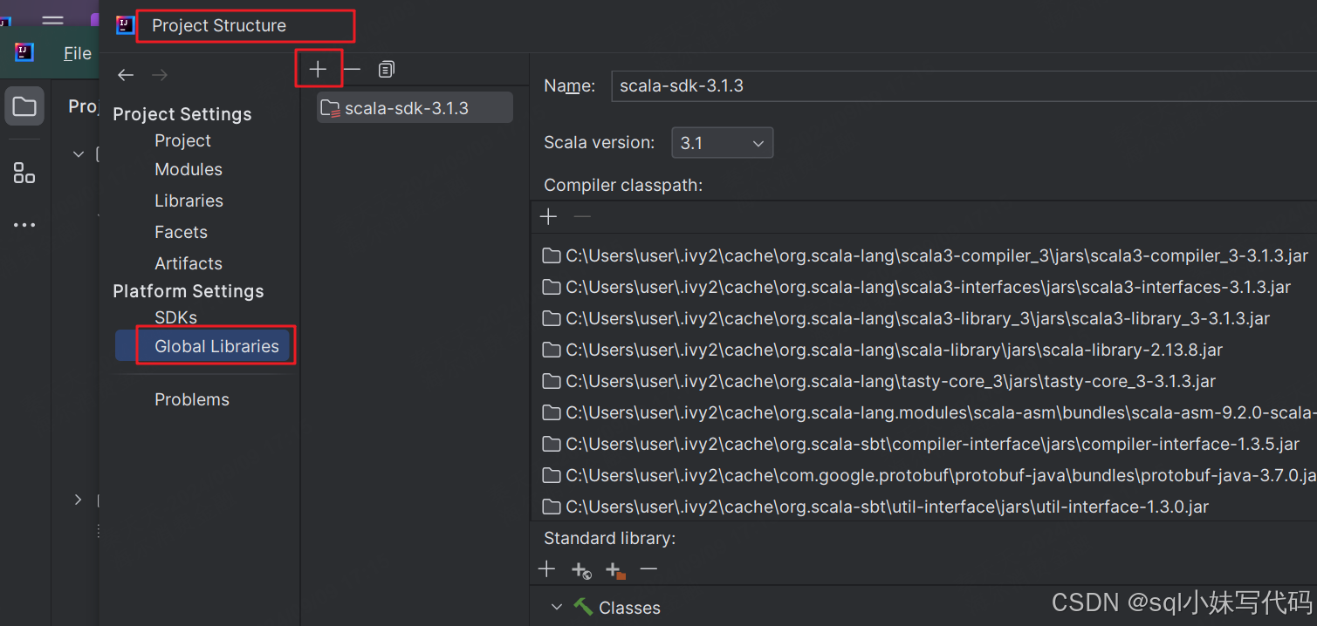Click the forward navigation arrow
The image size is (1317, 626).
(159, 74)
